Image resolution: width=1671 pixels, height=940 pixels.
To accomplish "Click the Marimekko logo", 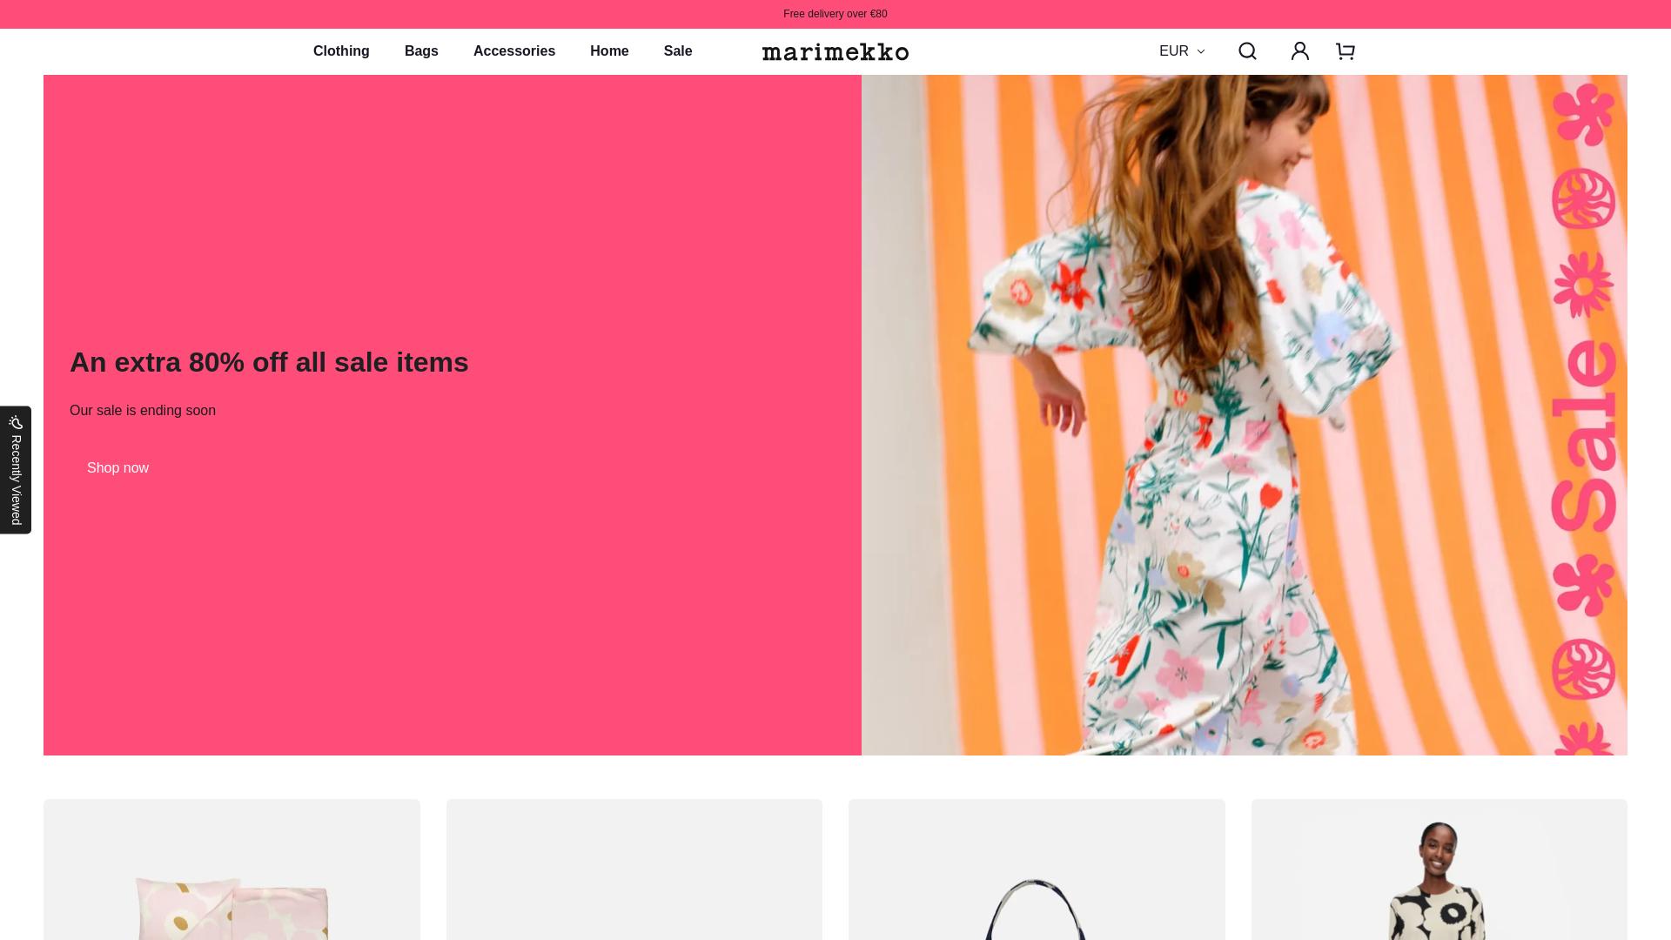I will [835, 52].
